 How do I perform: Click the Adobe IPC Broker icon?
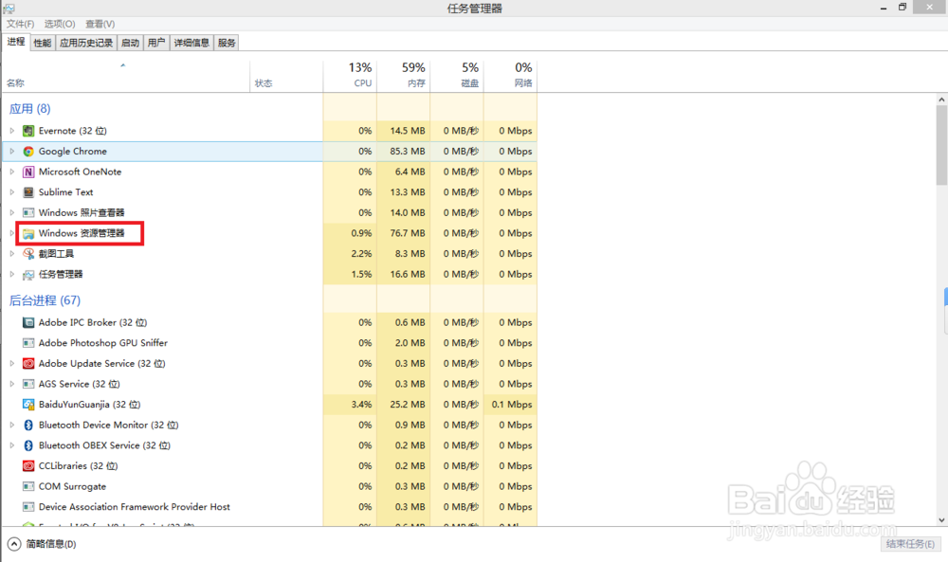point(28,322)
